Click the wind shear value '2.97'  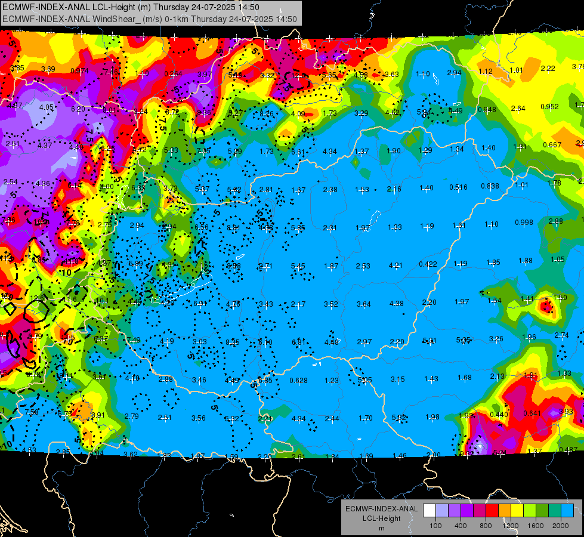(364, 342)
